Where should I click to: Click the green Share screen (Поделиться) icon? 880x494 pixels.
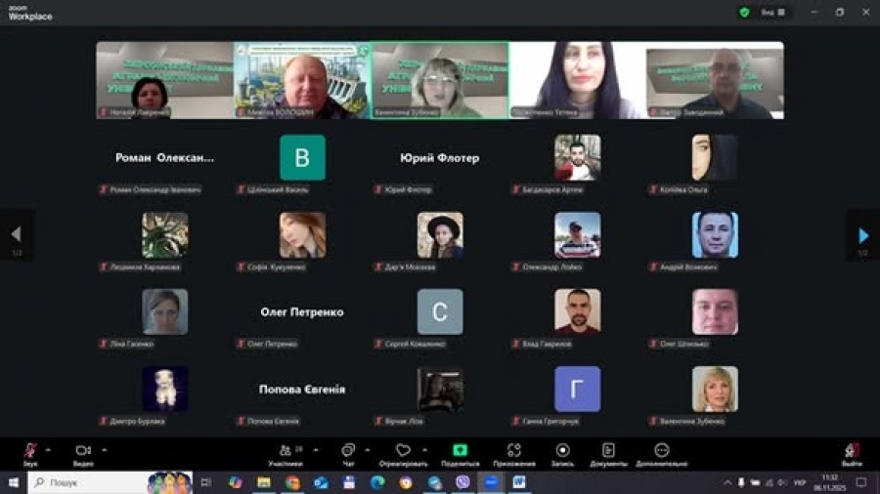tap(460, 450)
